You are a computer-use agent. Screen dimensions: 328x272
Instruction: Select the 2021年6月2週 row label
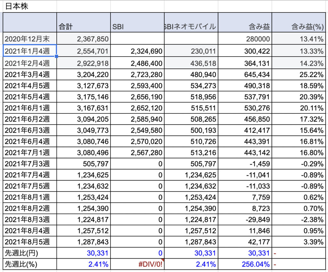coord(30,119)
